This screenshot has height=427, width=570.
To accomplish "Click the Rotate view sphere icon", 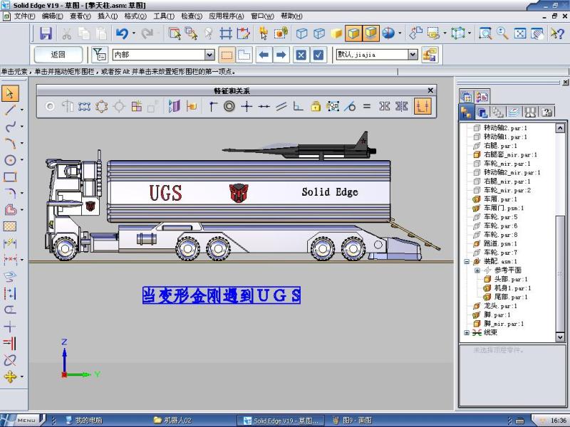I will pyautogui.click(x=388, y=33).
